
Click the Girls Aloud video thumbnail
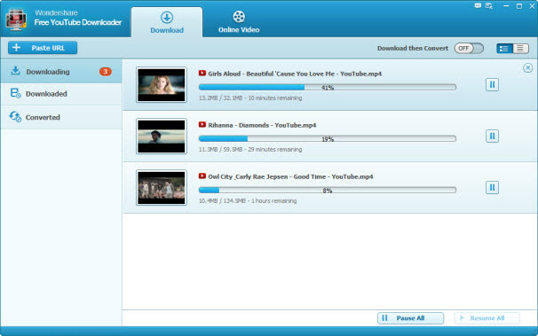point(162,85)
